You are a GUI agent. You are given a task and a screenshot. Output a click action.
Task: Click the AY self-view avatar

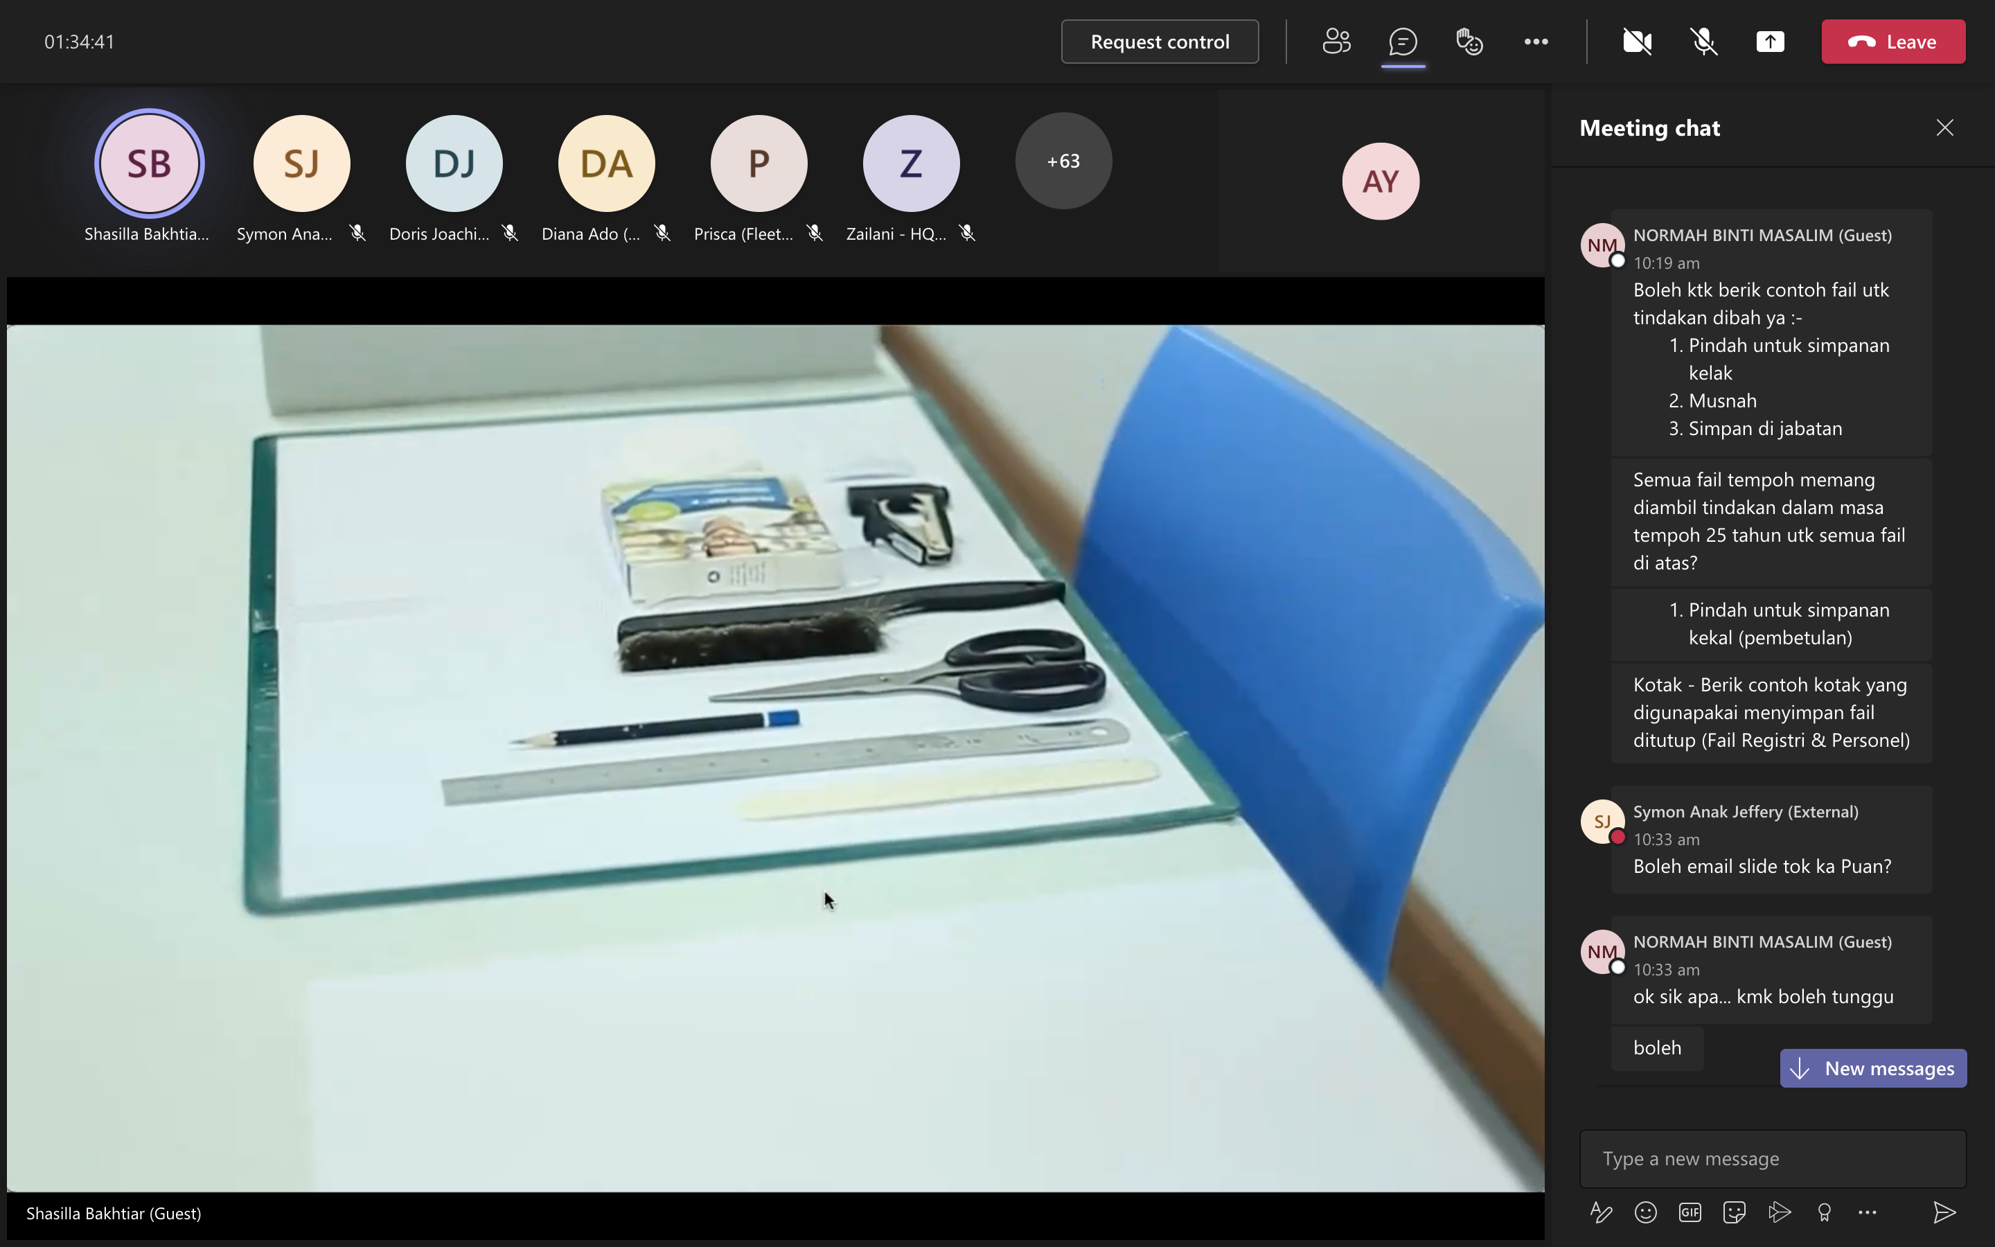tap(1381, 182)
